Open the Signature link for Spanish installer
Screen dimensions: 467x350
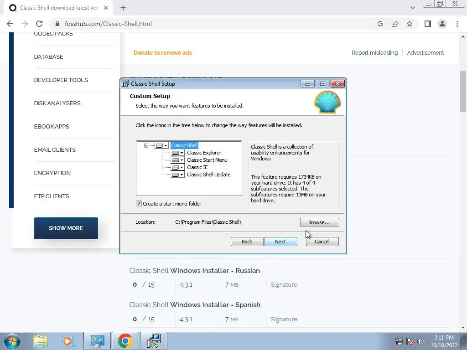[284, 319]
